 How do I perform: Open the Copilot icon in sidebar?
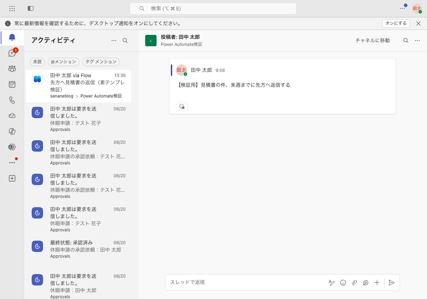[x=12, y=131]
